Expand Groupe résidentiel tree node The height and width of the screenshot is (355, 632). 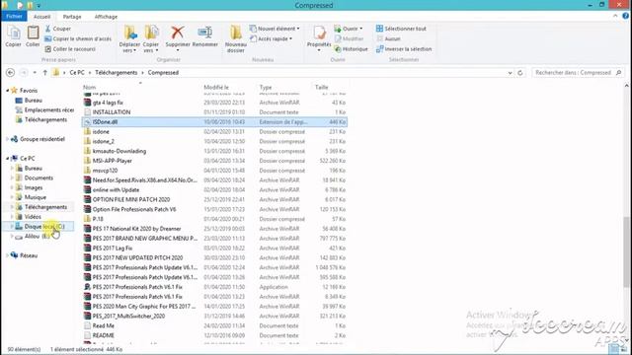coord(7,139)
